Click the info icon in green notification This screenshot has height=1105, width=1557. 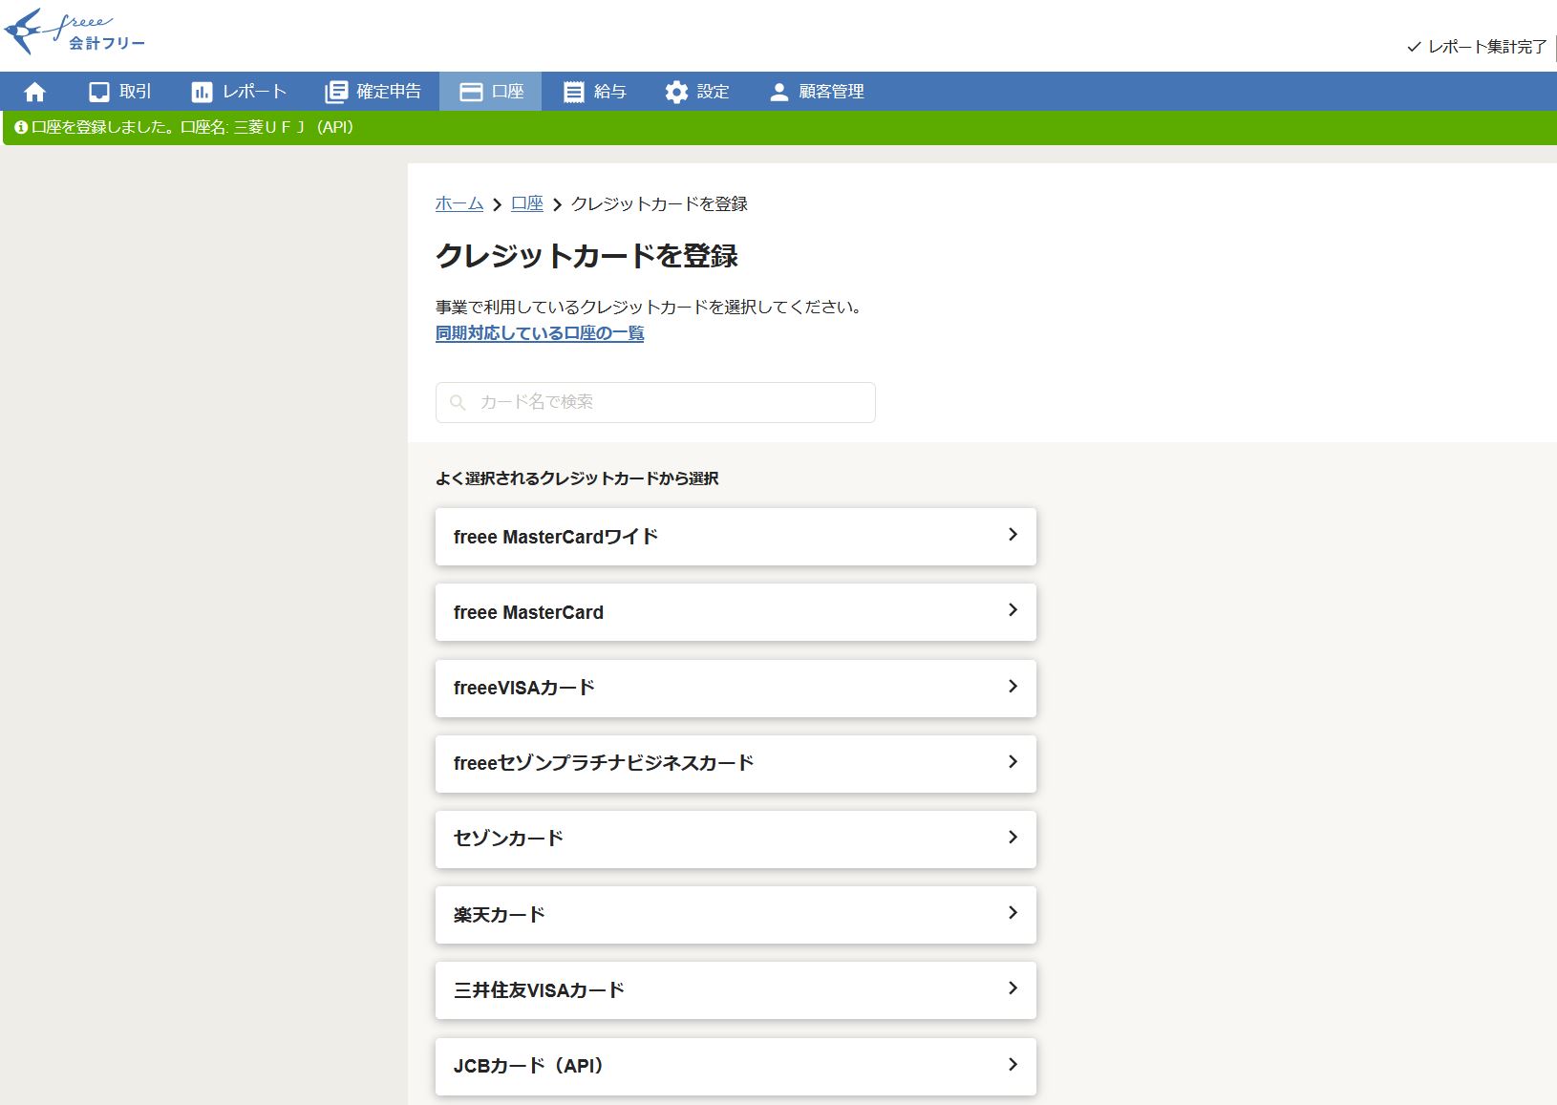pyautogui.click(x=21, y=127)
